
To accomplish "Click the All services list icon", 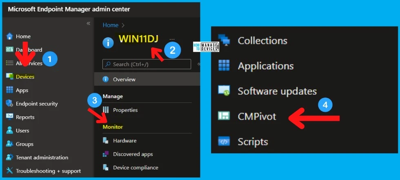I will point(9,63).
